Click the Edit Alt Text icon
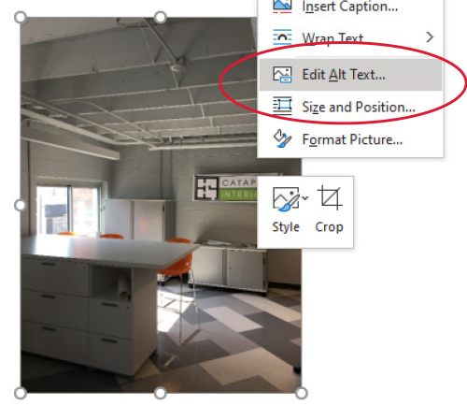 (282, 75)
